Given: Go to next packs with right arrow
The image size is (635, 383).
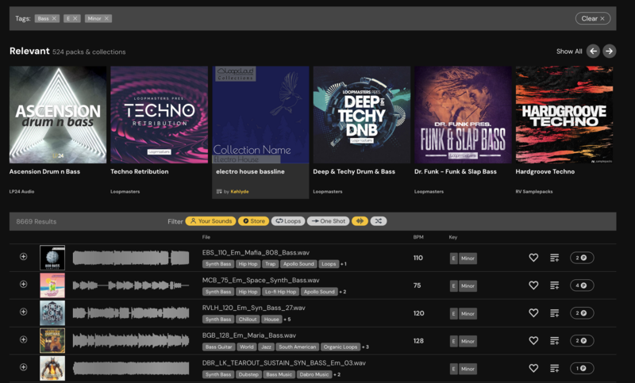Looking at the screenshot, I should [609, 52].
